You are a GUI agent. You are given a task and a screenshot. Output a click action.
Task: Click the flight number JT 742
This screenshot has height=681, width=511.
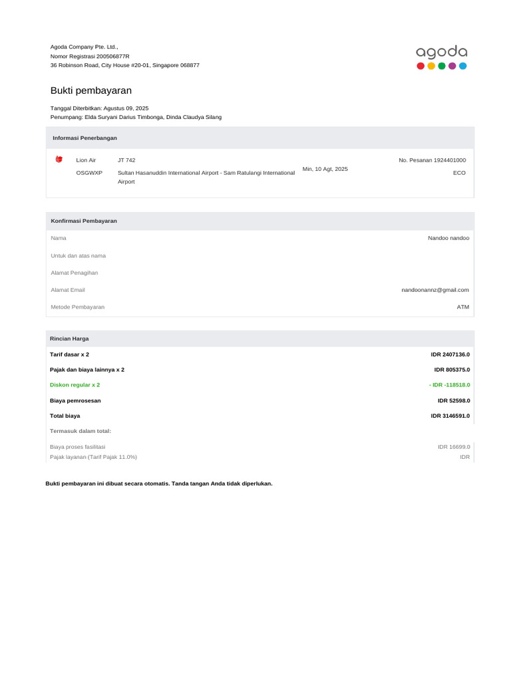[126, 160]
